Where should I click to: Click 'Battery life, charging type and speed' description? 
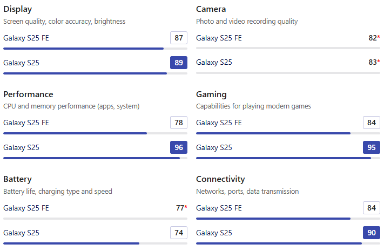[58, 192]
